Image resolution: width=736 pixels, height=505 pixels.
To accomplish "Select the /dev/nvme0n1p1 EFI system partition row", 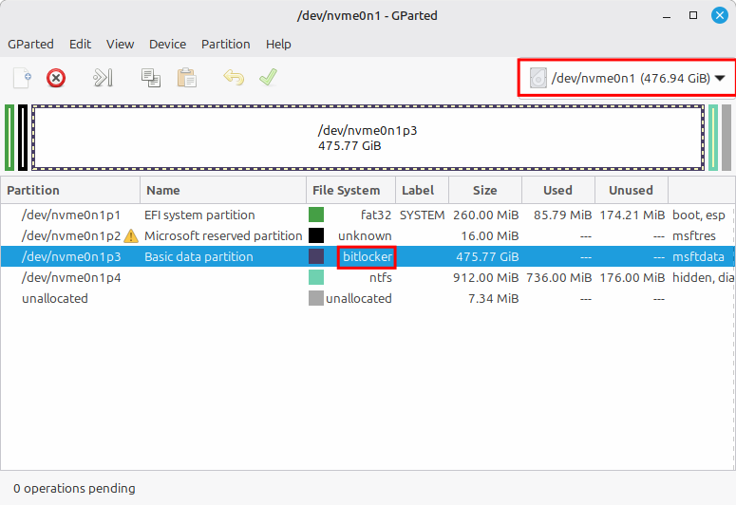I will tap(199, 215).
